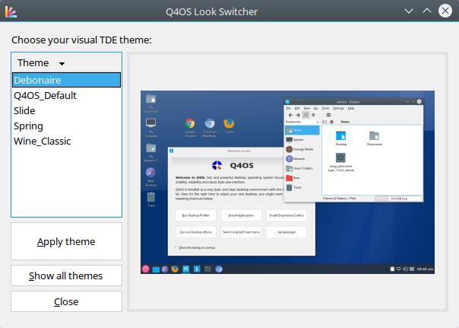
Task: Minimize the Look Switcher window
Action: 409,11
